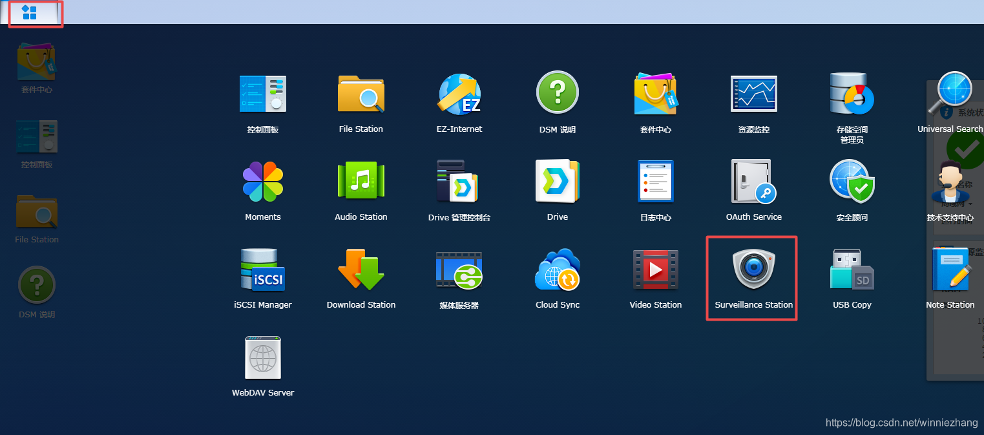Open the EZ-Internet wizard
984x435 pixels.
click(x=459, y=94)
